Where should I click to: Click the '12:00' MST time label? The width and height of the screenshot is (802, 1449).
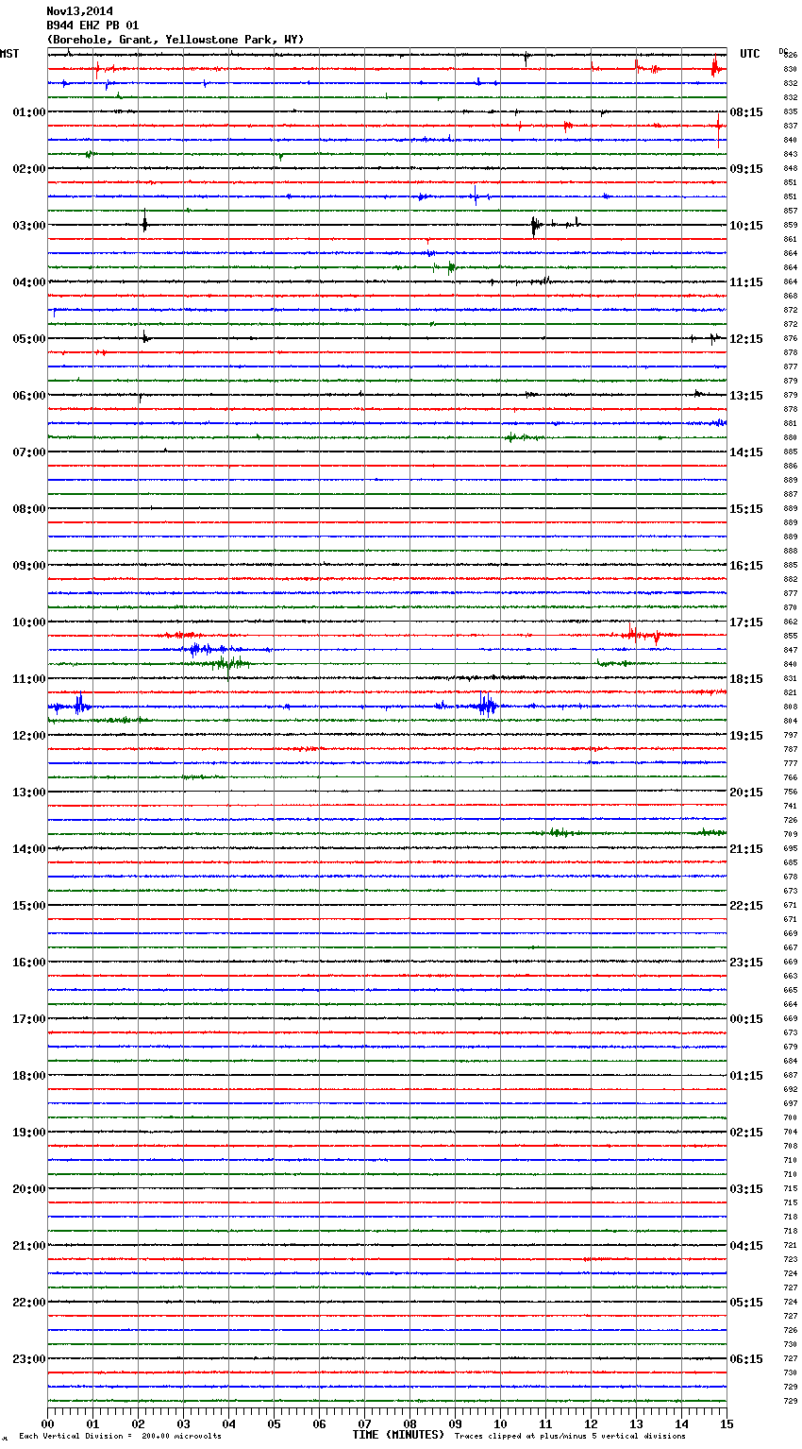tap(29, 736)
